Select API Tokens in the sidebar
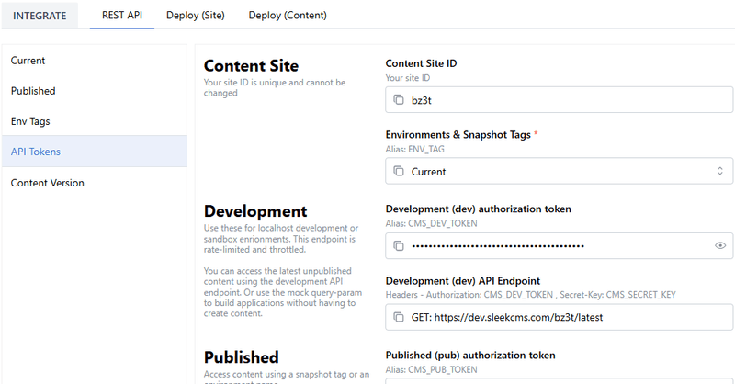Image resolution: width=735 pixels, height=384 pixels. coord(36,152)
